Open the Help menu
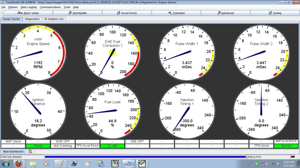 [x=76, y=7]
